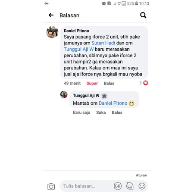Toggle the Super reaction on Daniel's comment
Screen dimensions: 194x194
pos(92,83)
